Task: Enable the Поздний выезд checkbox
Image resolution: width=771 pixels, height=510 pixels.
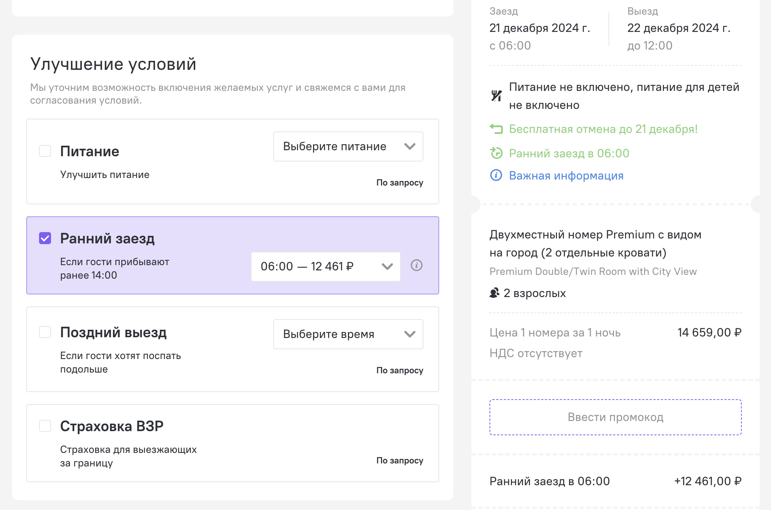Action: pyautogui.click(x=45, y=332)
